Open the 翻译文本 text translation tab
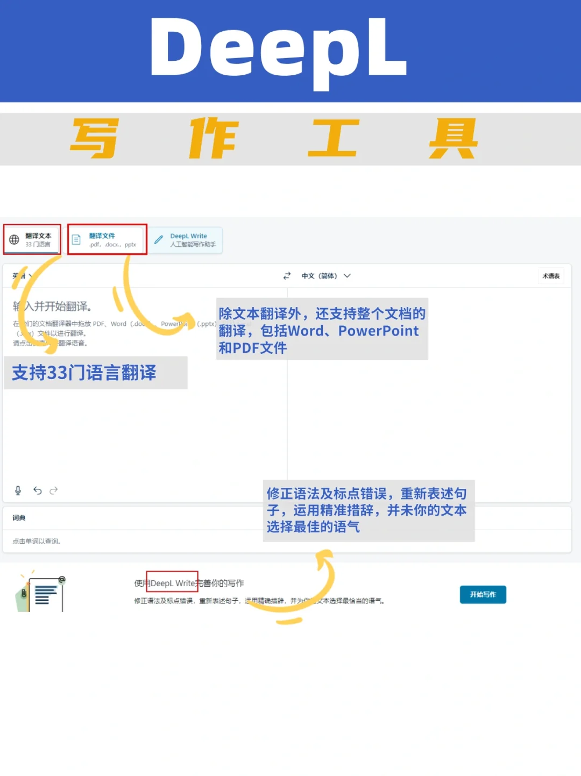Image resolution: width=581 pixels, height=776 pixels. coord(32,239)
